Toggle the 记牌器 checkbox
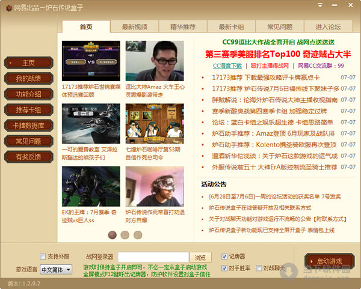361x289 pixels. pyautogui.click(x=224, y=257)
